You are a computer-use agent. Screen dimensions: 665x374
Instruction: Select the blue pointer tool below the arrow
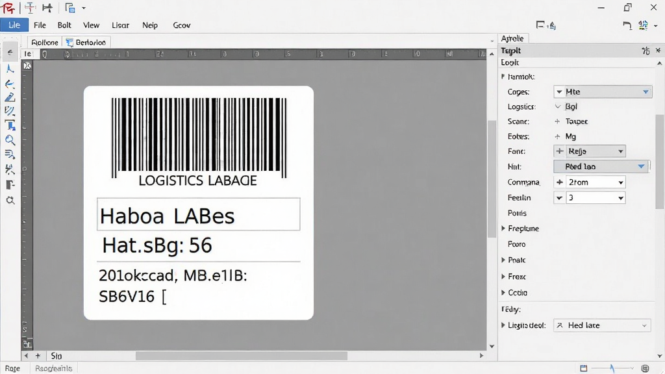click(10, 68)
